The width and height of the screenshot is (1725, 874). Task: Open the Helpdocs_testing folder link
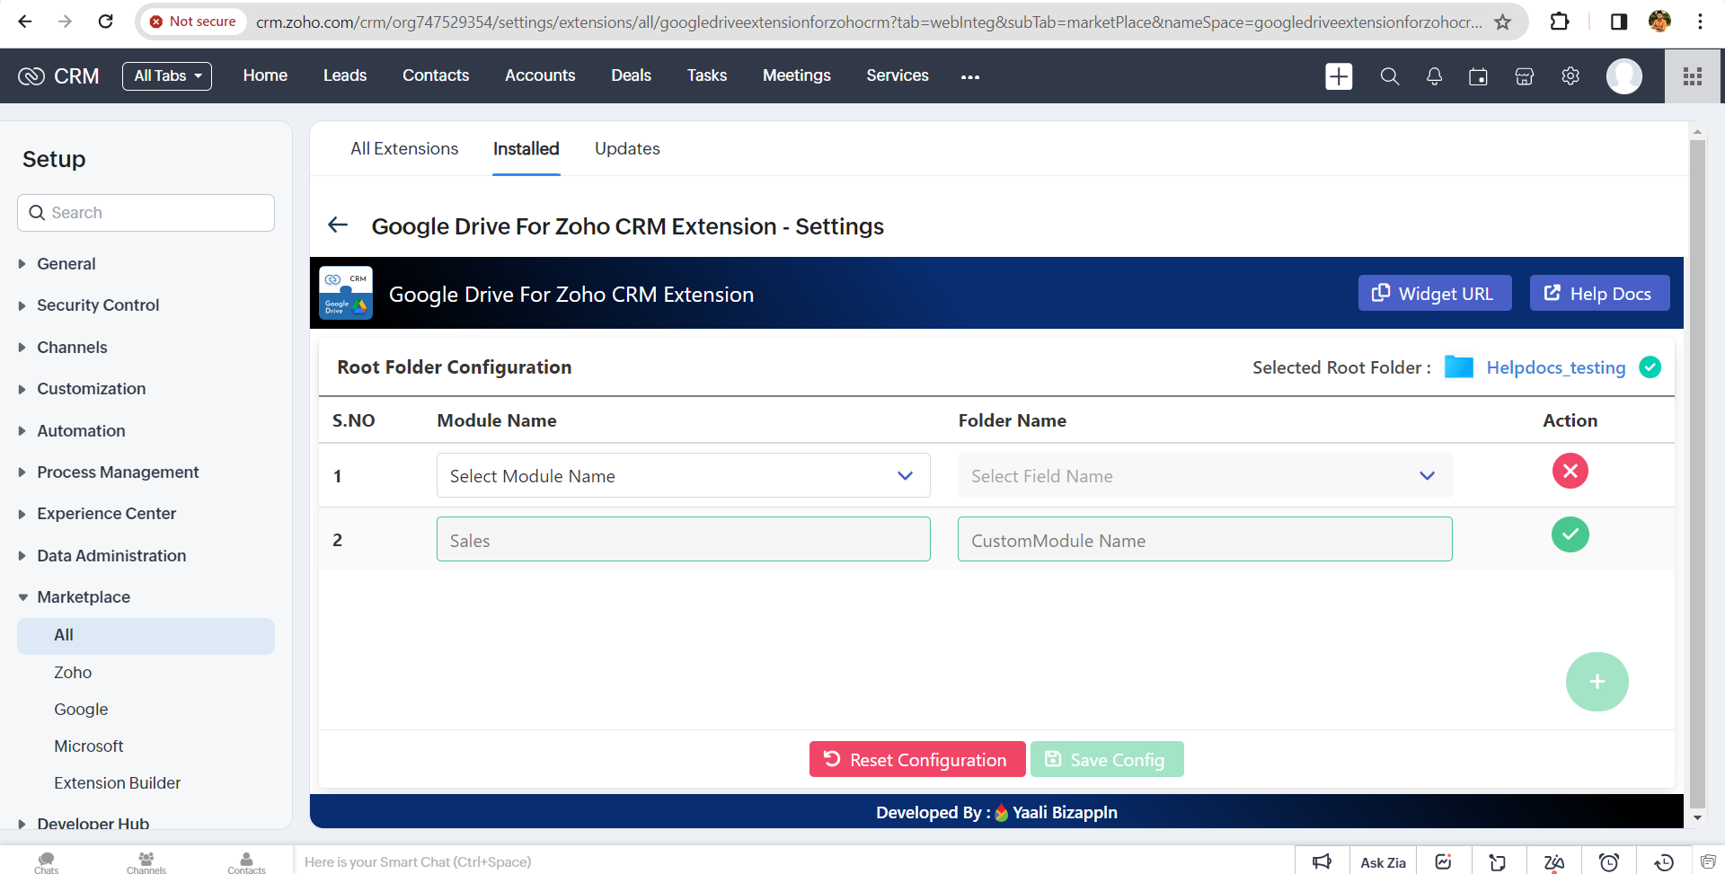[1555, 367]
